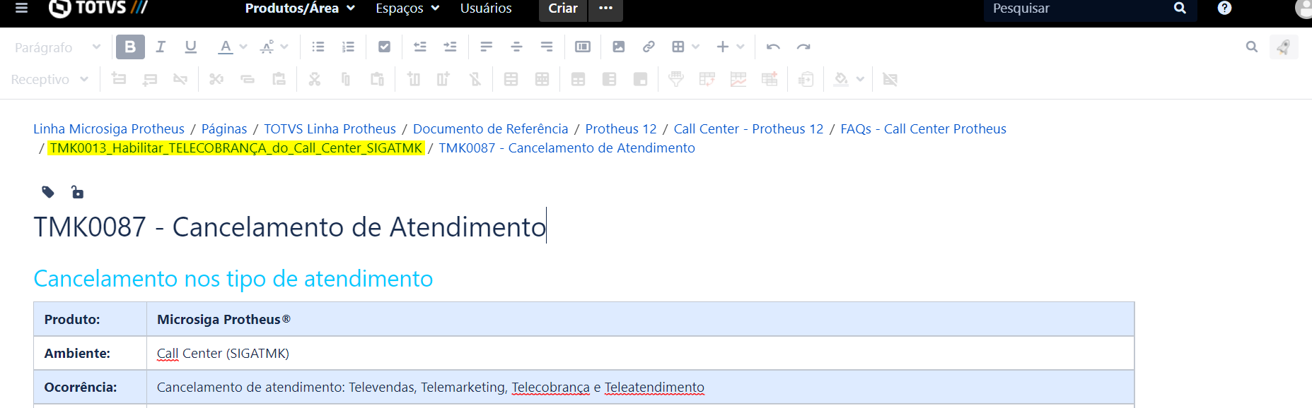The image size is (1312, 408).
Task: Redo the last edit
Action: point(803,47)
